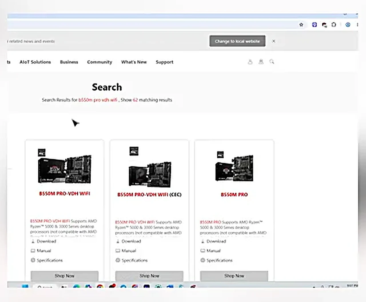366x302 pixels.
Task: Open the B550M PRO title link
Action: coord(234,195)
